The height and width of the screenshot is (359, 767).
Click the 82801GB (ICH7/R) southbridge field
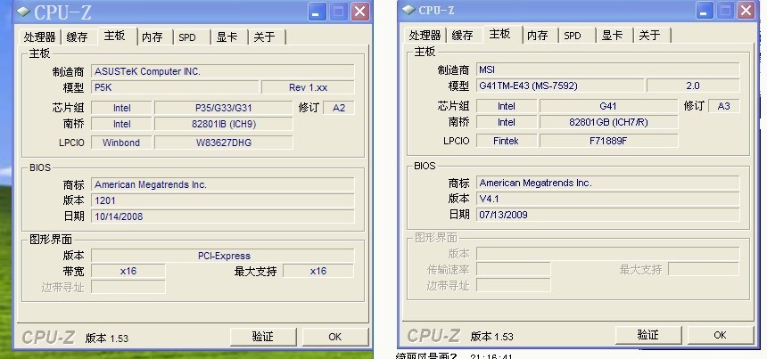pos(608,122)
